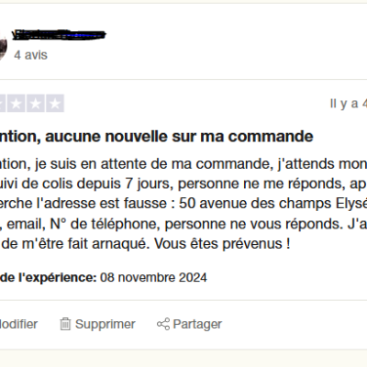Click the "50 avenue des champs" address text
This screenshot has width=367, height=367.
255,204
